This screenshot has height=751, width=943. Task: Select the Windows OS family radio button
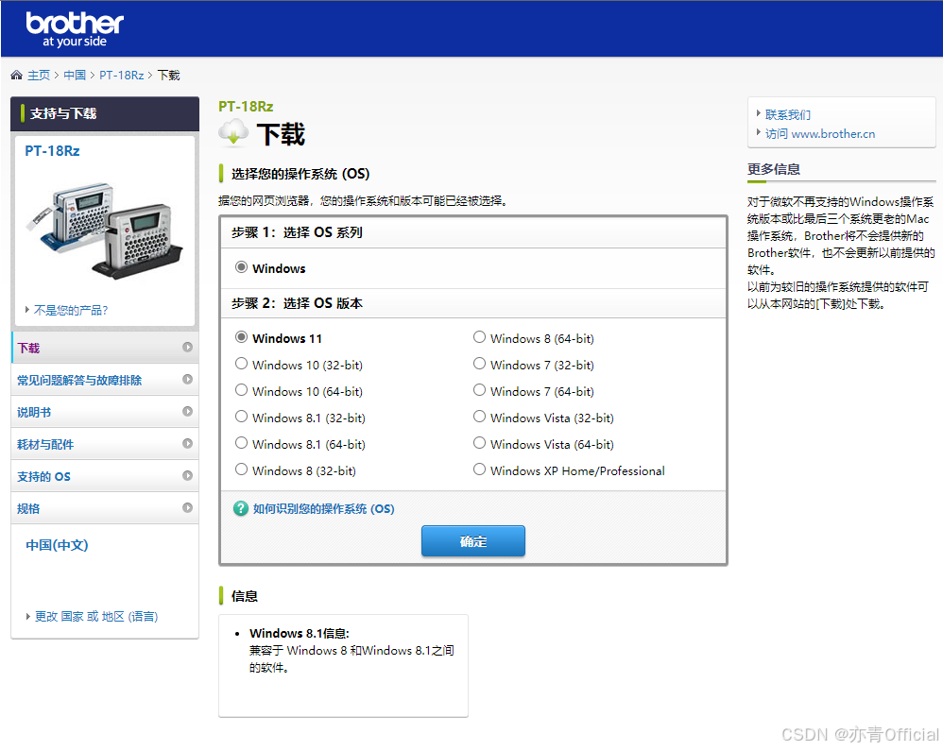click(241, 267)
